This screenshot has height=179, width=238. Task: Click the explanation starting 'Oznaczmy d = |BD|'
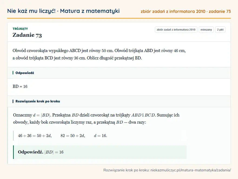pos(96,119)
